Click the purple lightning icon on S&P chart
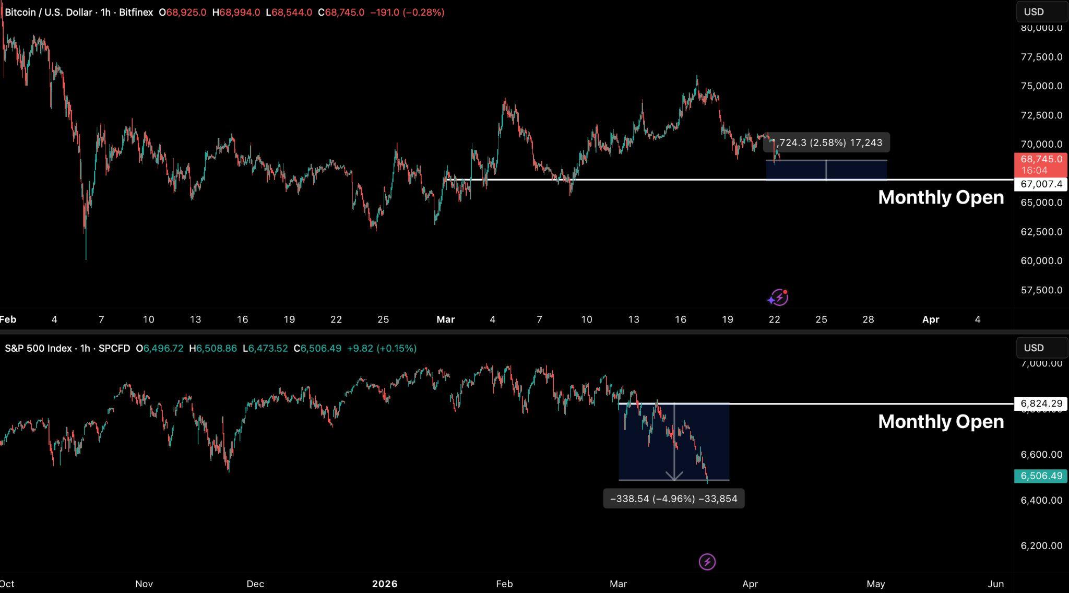 point(707,562)
